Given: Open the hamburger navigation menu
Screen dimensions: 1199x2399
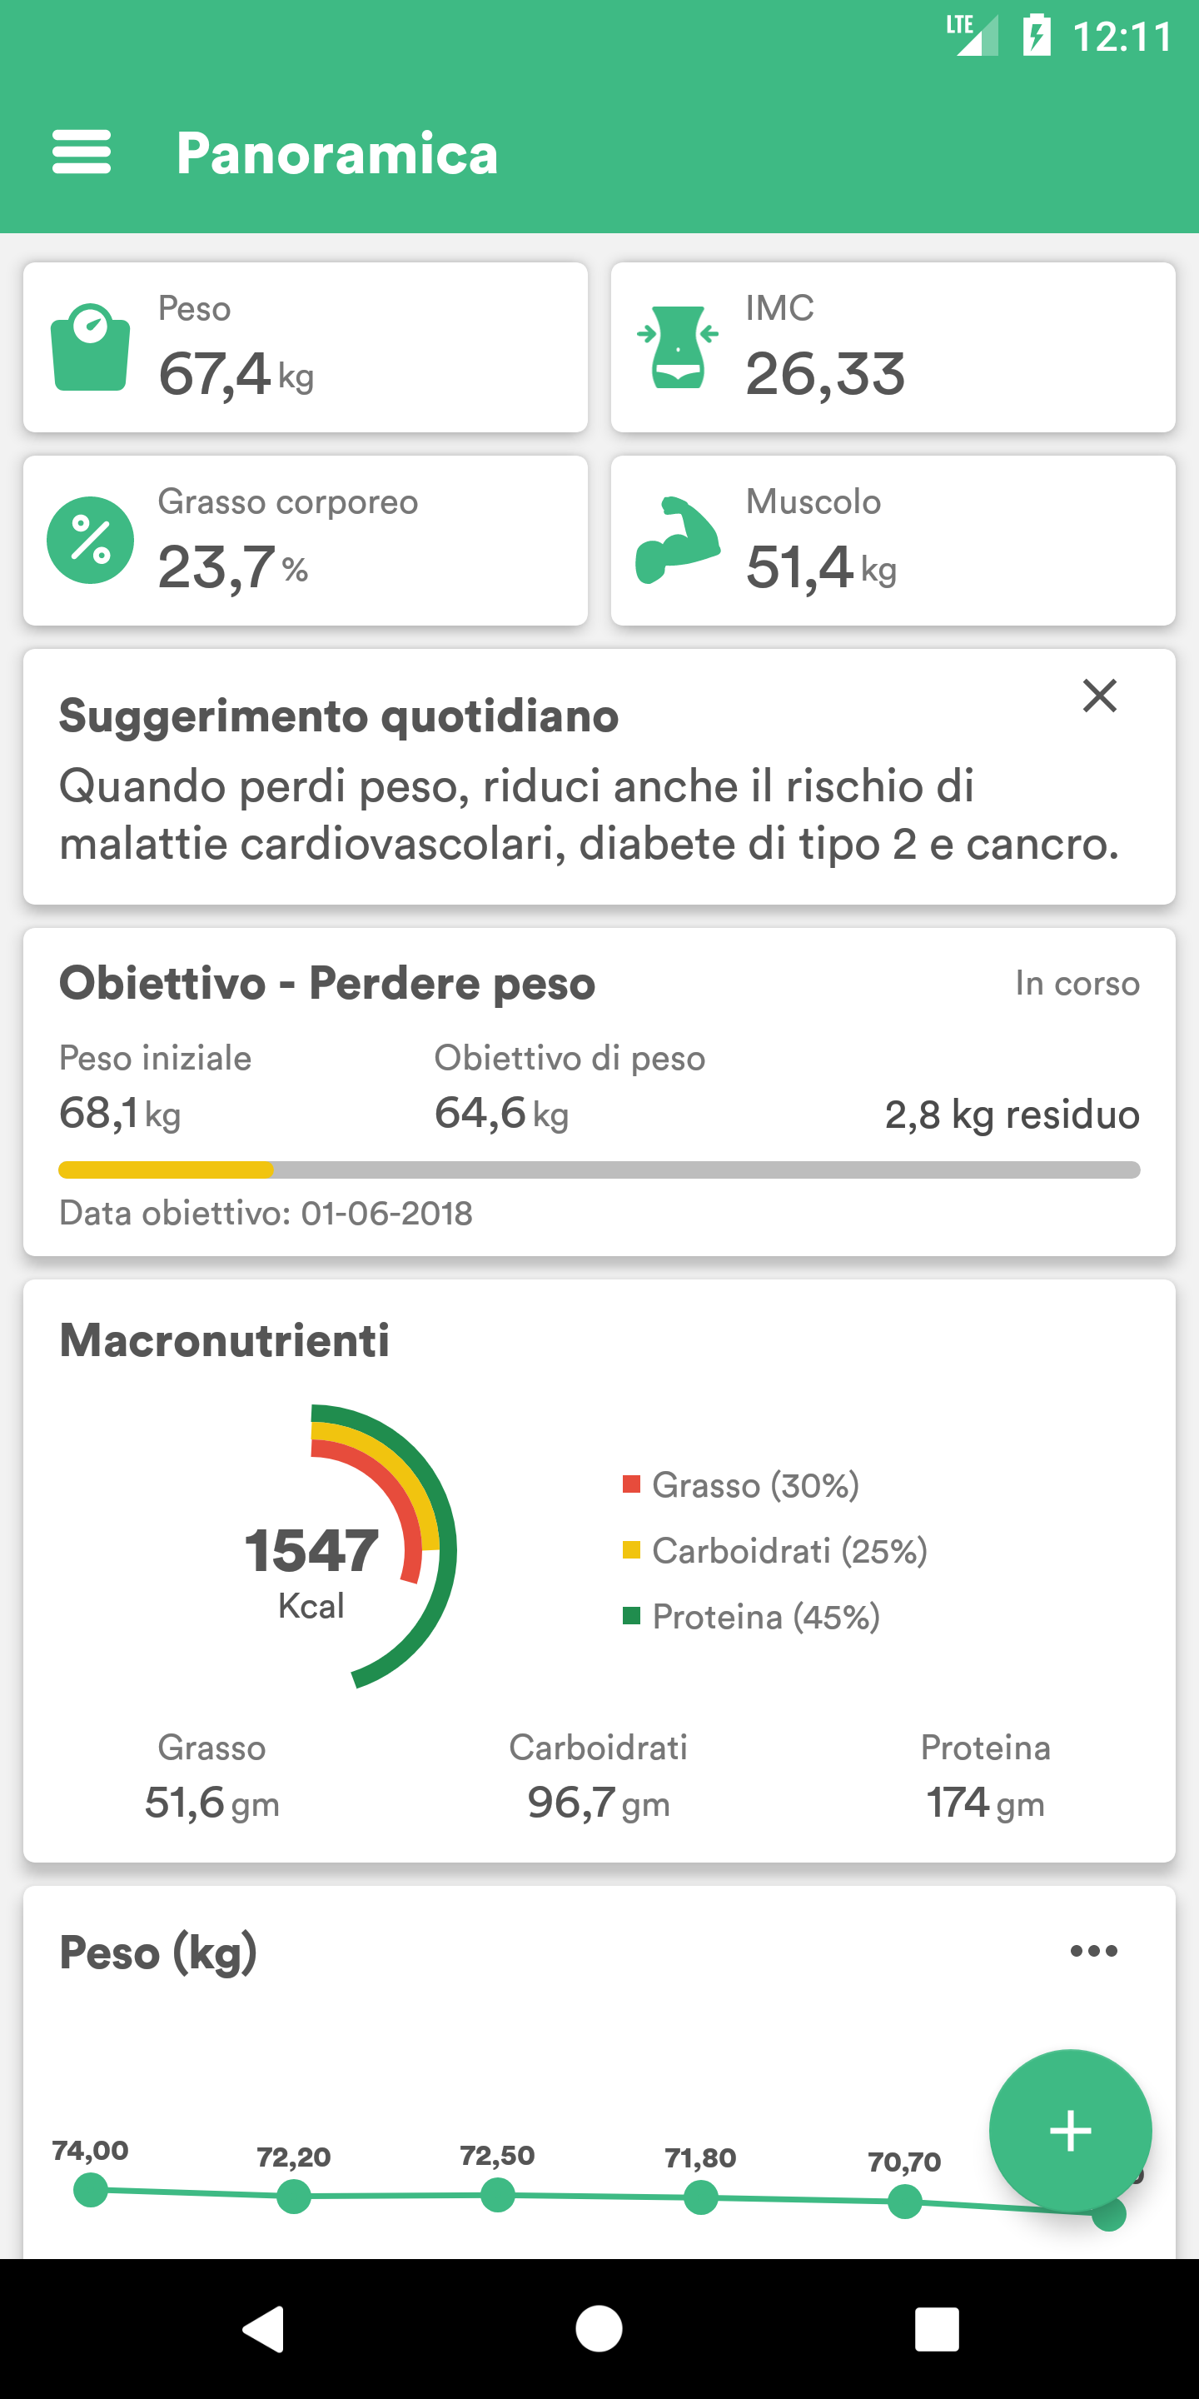Looking at the screenshot, I should point(82,152).
